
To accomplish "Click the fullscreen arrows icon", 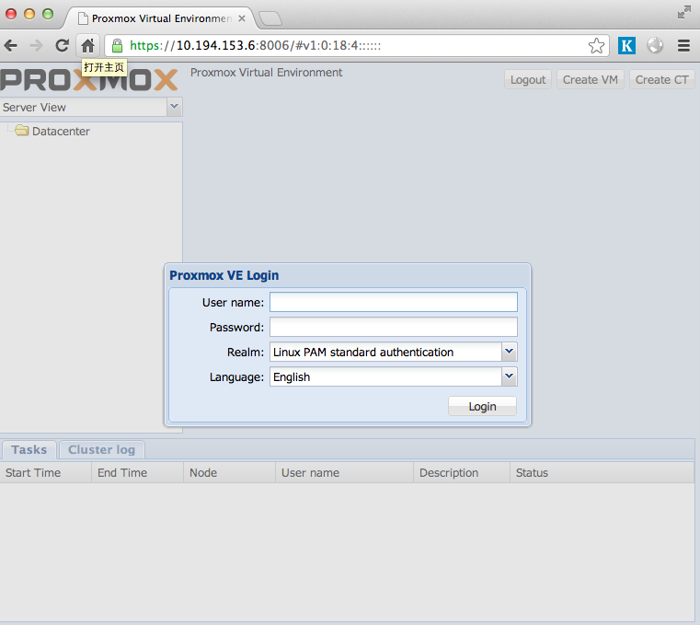I will 684,13.
